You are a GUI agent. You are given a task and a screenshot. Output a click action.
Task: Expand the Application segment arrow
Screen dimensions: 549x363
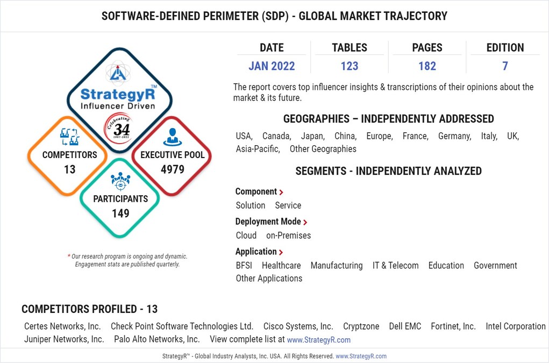pos(281,252)
